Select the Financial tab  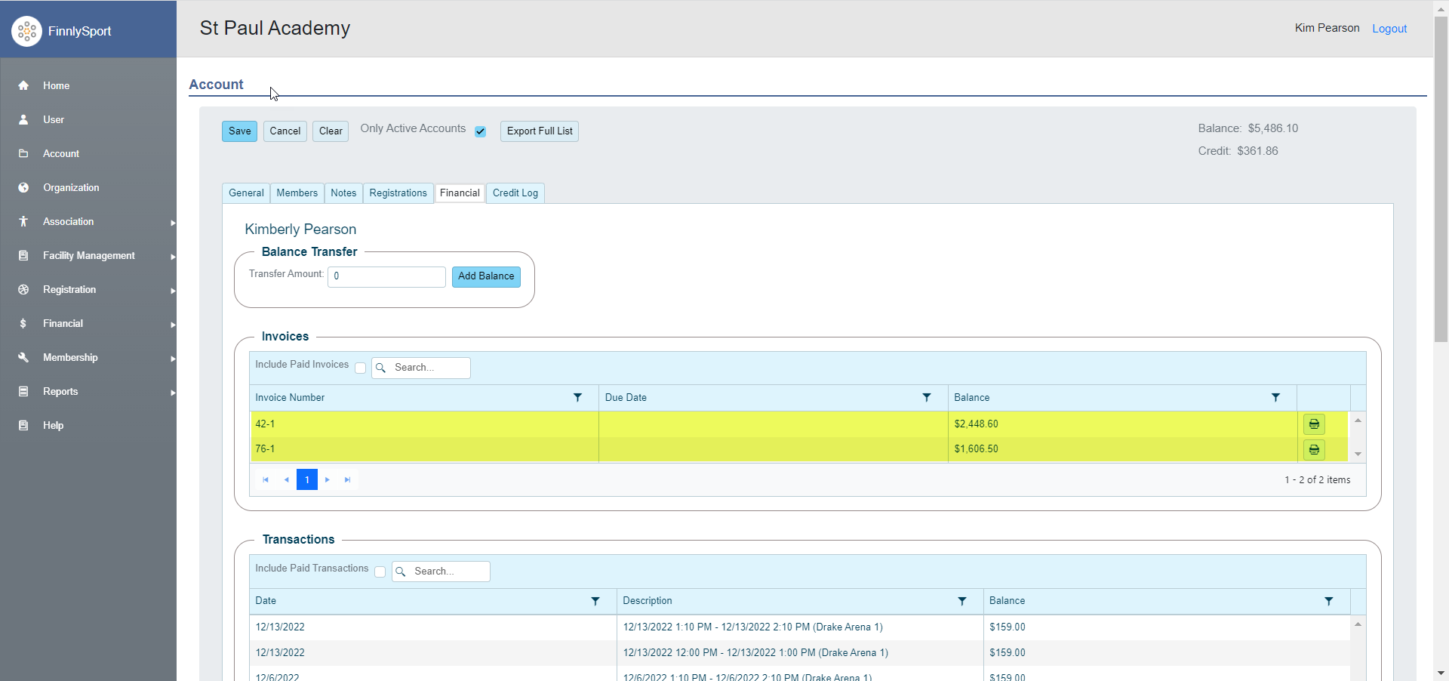460,193
